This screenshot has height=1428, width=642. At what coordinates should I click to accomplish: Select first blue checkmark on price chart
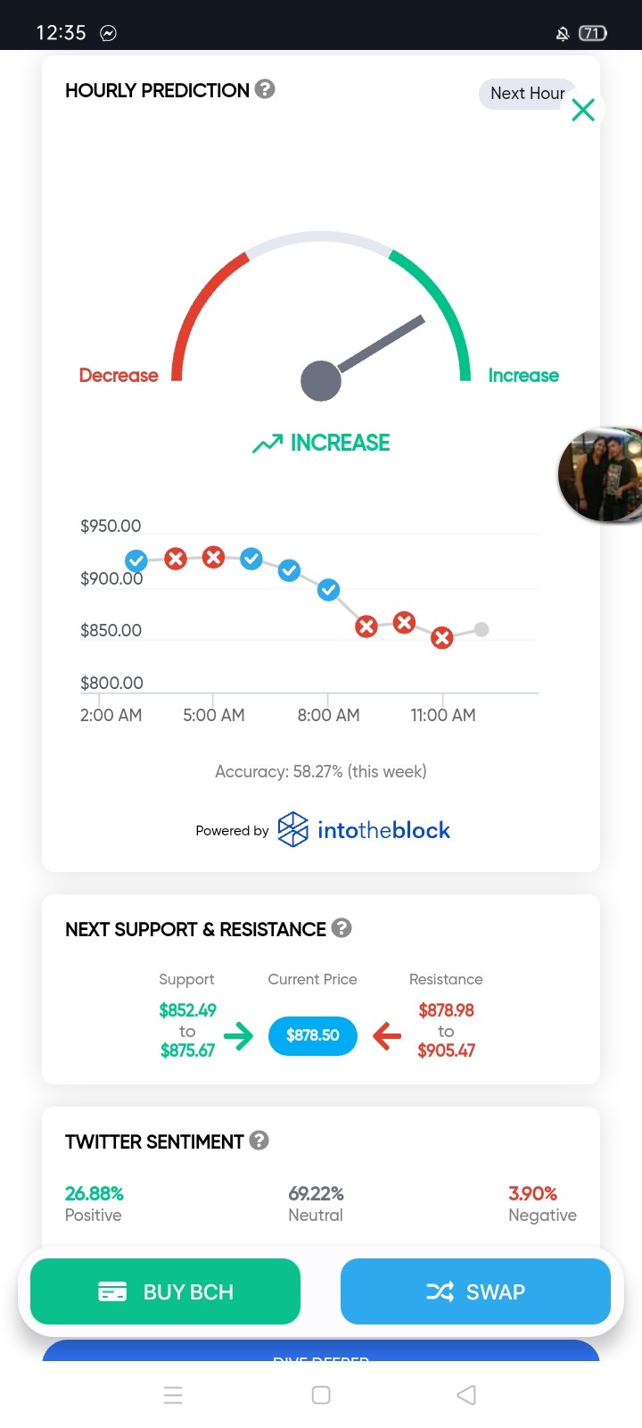coord(136,560)
